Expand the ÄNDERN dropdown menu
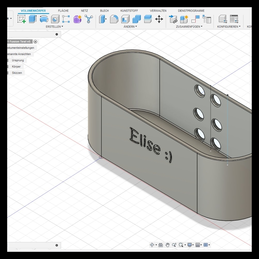The image size is (259, 259). [x=130, y=27]
